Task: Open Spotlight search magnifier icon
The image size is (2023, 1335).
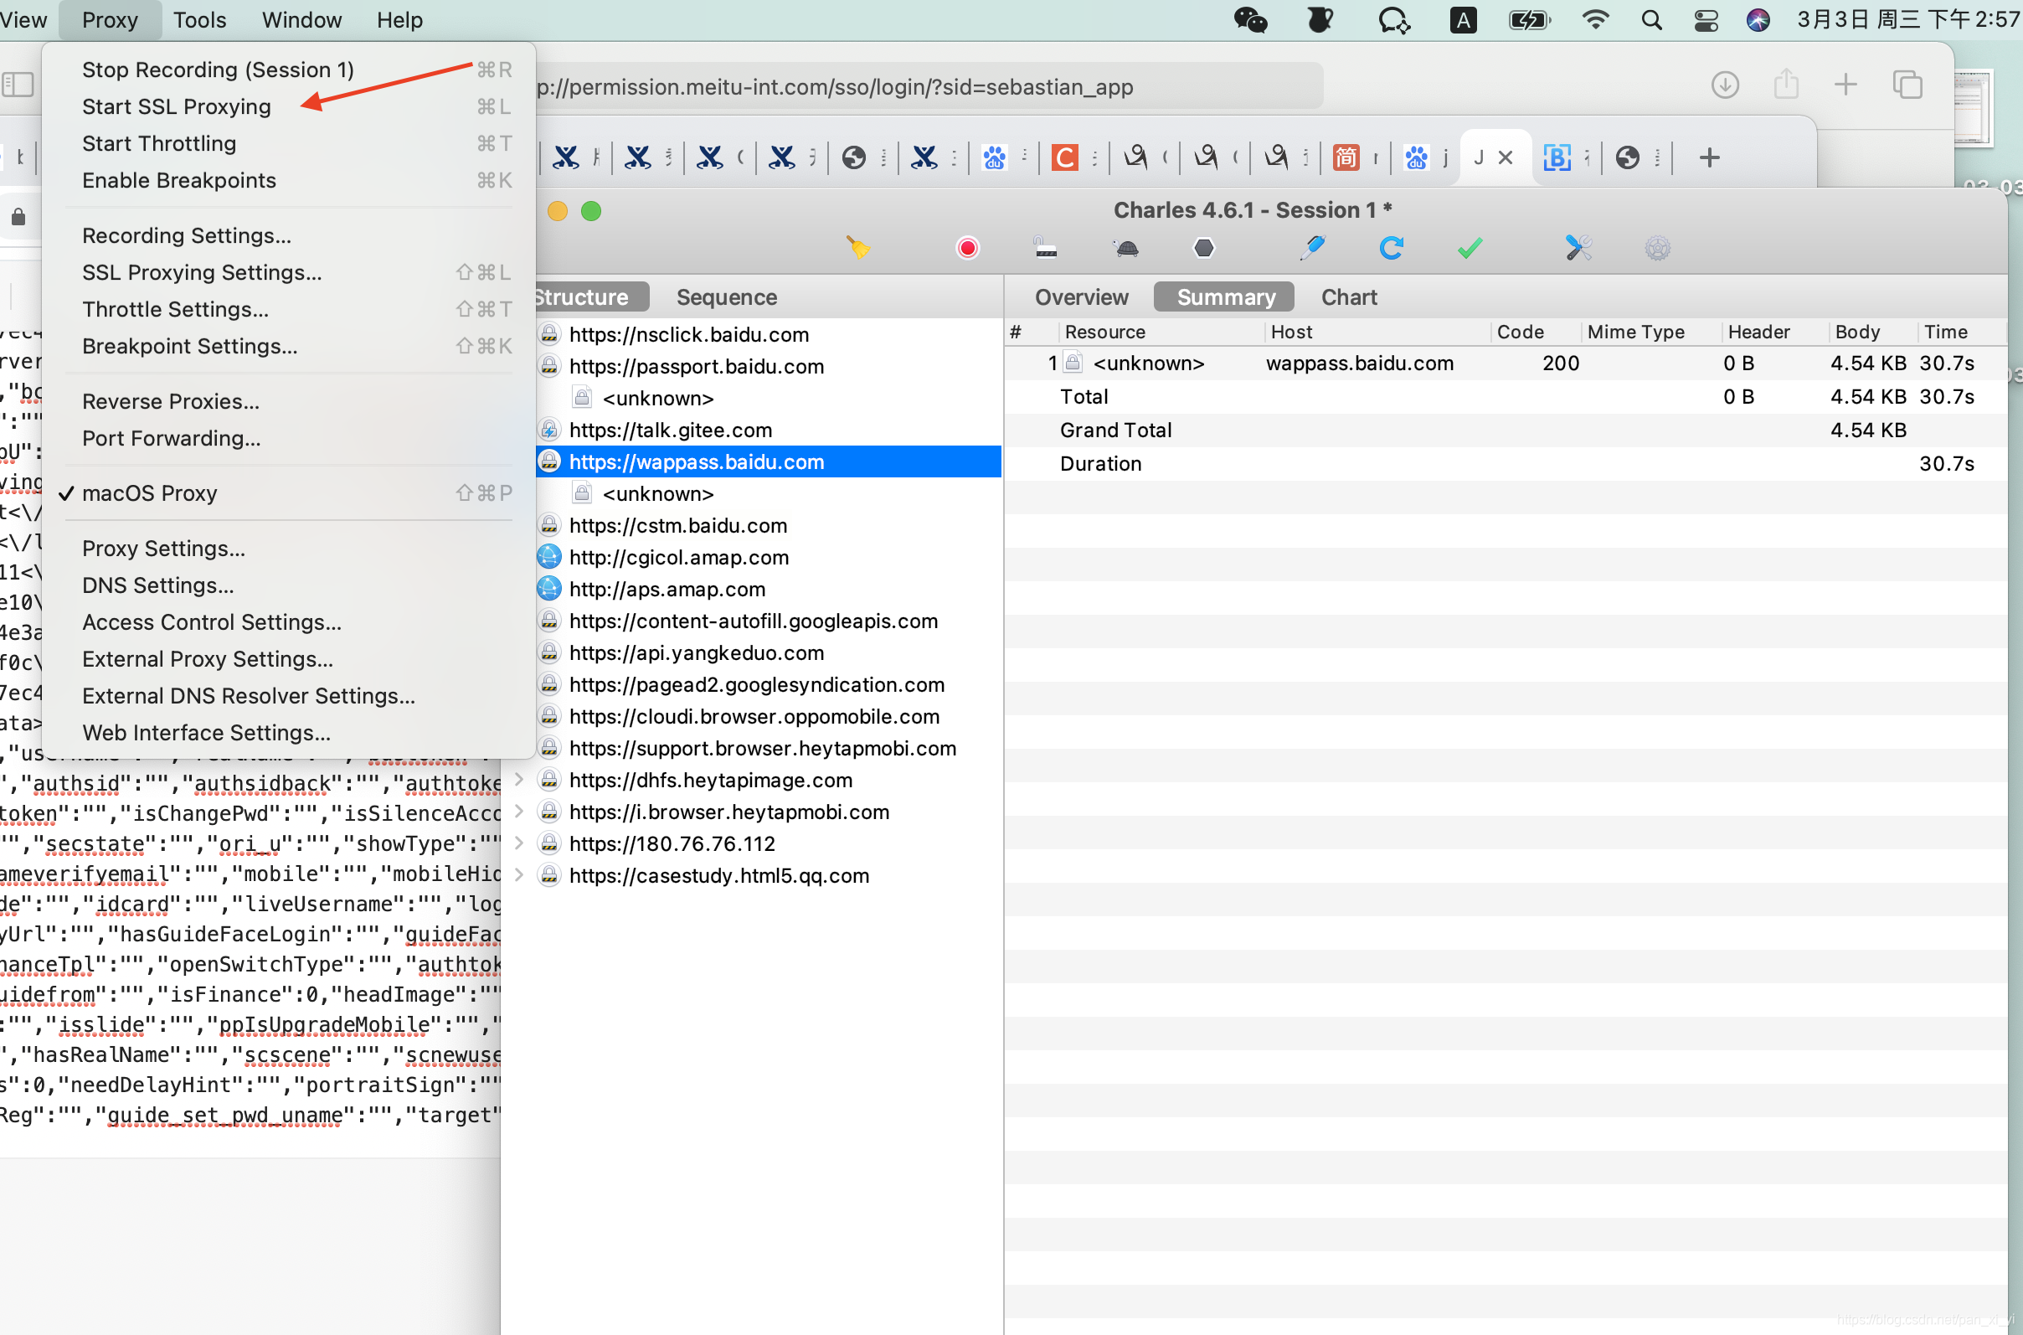Action: click(1651, 19)
